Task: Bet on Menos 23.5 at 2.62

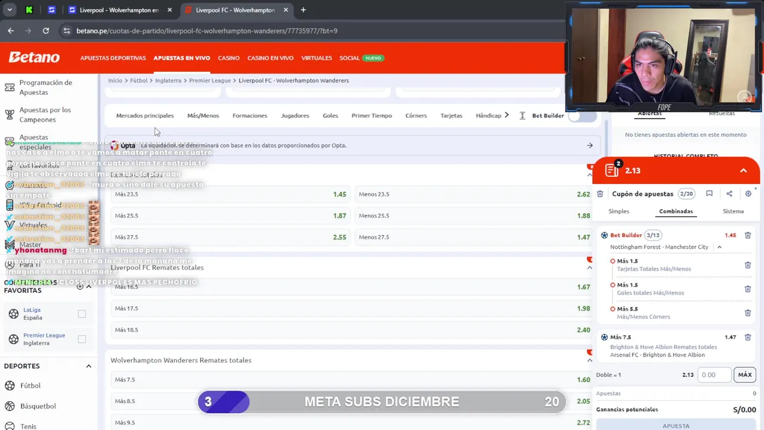Action: (475, 194)
